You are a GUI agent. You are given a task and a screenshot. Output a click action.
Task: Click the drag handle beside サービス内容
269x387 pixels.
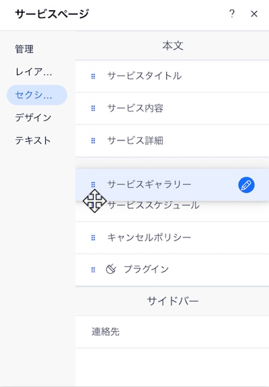click(x=93, y=108)
